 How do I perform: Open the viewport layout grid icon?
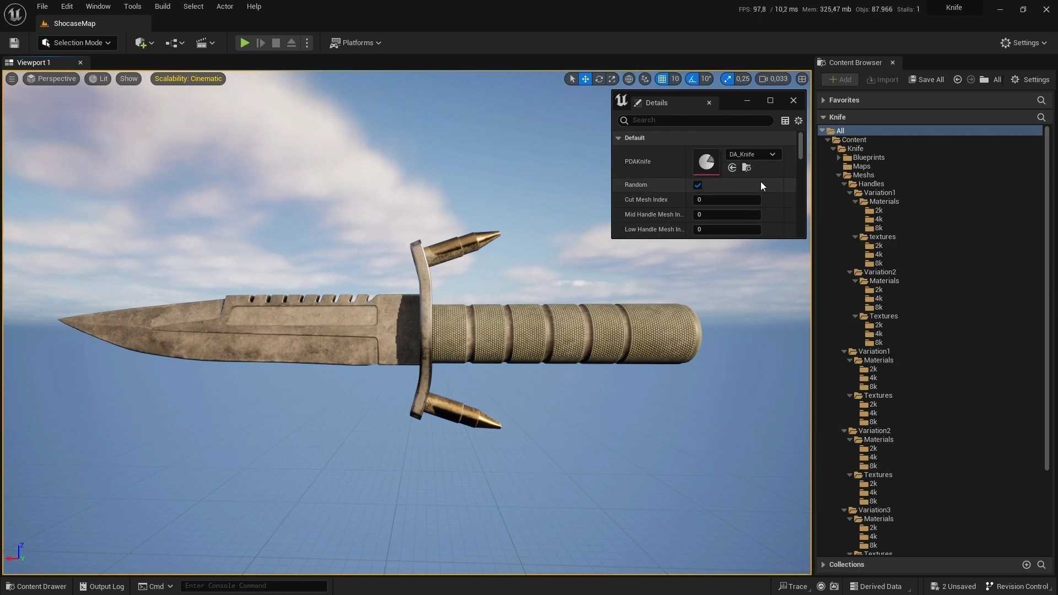pyautogui.click(x=802, y=79)
